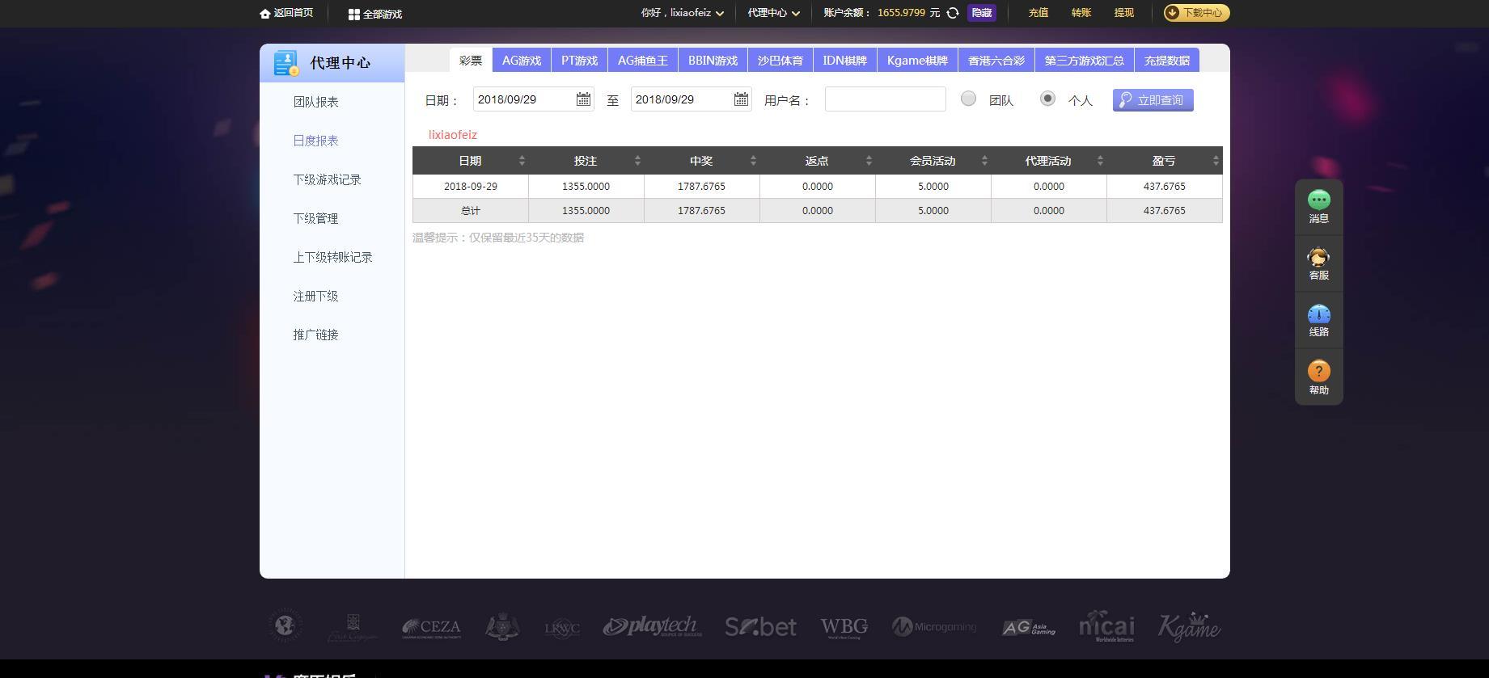This screenshot has height=678, width=1489.
Task: Switch to the 第三方游戏汇总 tab
Action: [x=1085, y=60]
